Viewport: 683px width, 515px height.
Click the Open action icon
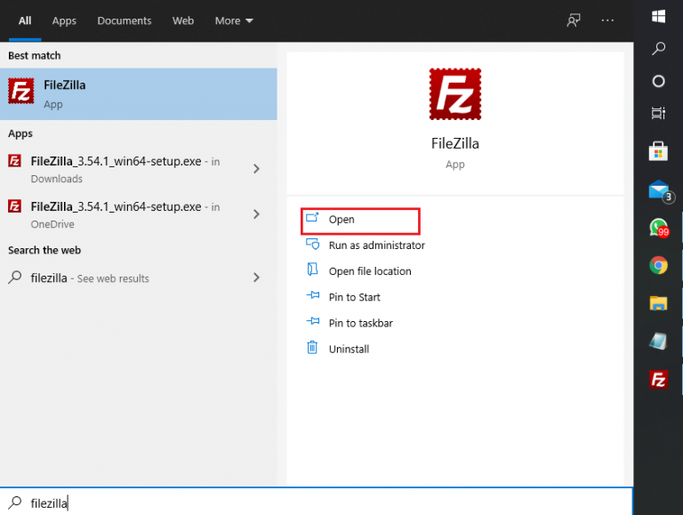(x=312, y=217)
